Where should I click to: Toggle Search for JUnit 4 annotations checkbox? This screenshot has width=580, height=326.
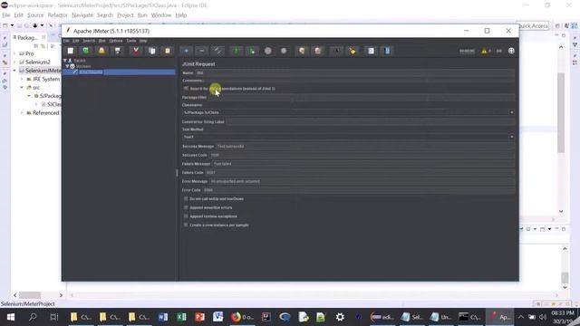[x=186, y=89]
